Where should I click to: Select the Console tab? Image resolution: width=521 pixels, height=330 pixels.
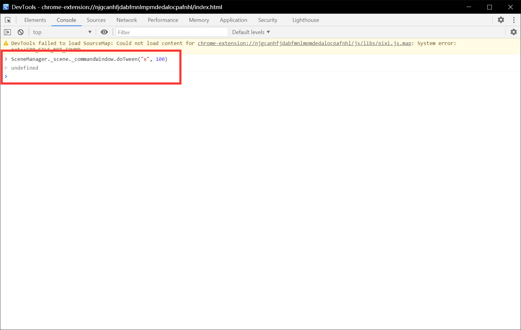pyautogui.click(x=66, y=20)
